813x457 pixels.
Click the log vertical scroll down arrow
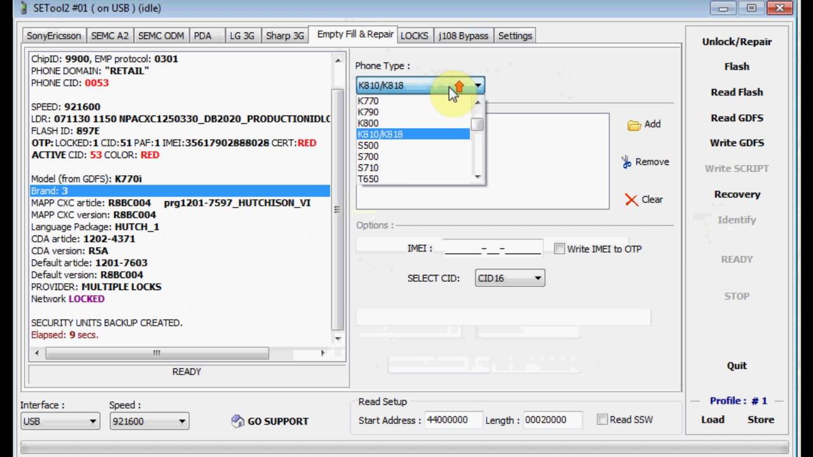[338, 339]
